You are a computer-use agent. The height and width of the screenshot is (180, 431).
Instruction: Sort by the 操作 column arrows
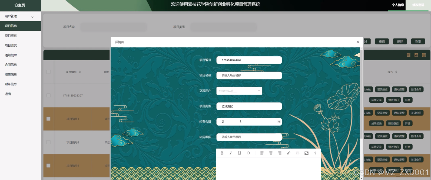396,72
